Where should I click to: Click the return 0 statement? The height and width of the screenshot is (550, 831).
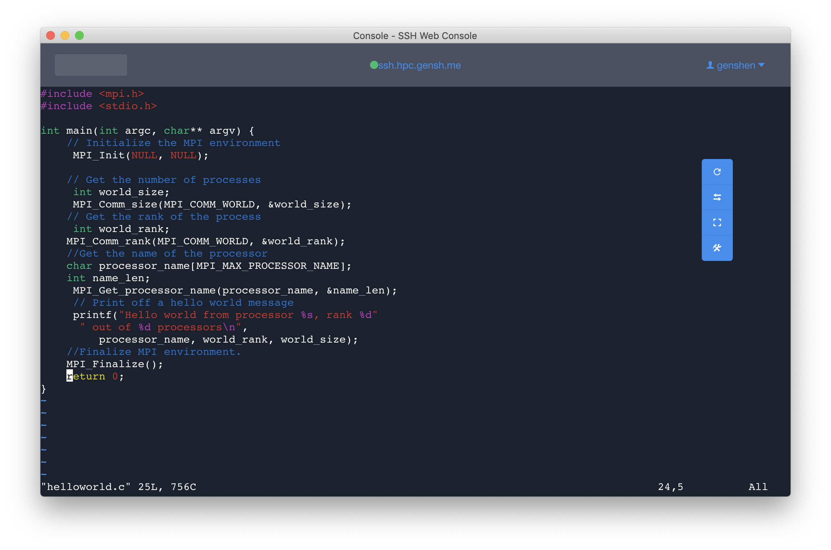[95, 377]
